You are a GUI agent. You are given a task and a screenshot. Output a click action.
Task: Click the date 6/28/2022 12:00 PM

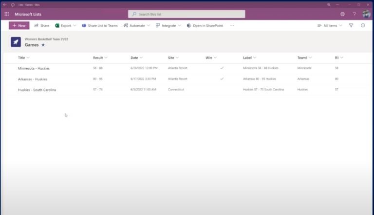[x=144, y=68]
